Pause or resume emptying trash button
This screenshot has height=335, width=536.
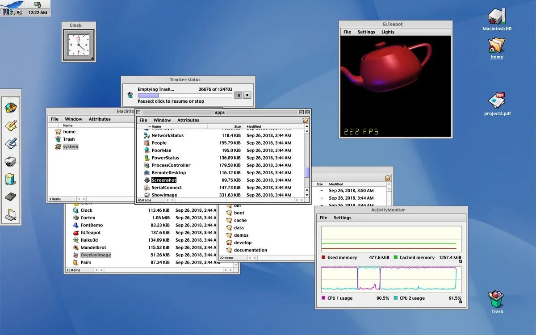coord(239,95)
